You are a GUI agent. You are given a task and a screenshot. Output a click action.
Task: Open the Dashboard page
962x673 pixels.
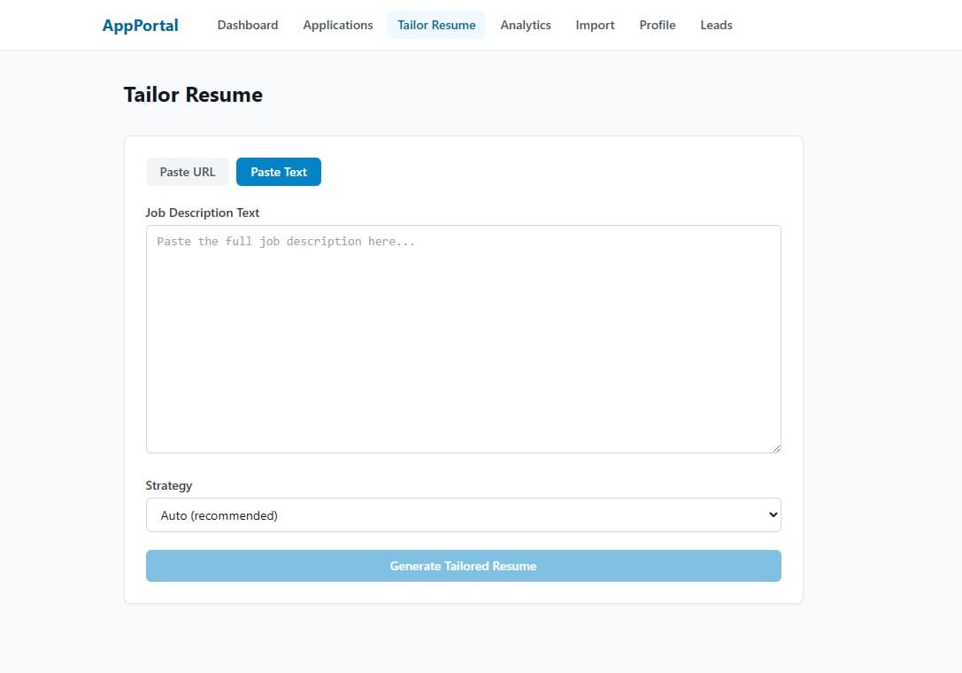(248, 25)
